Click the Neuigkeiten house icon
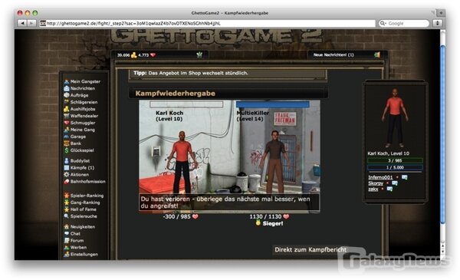 pyautogui.click(x=67, y=226)
